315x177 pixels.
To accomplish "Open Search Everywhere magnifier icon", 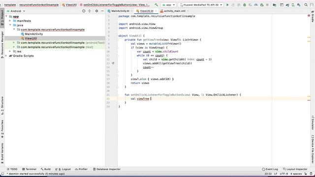I will point(306,4).
